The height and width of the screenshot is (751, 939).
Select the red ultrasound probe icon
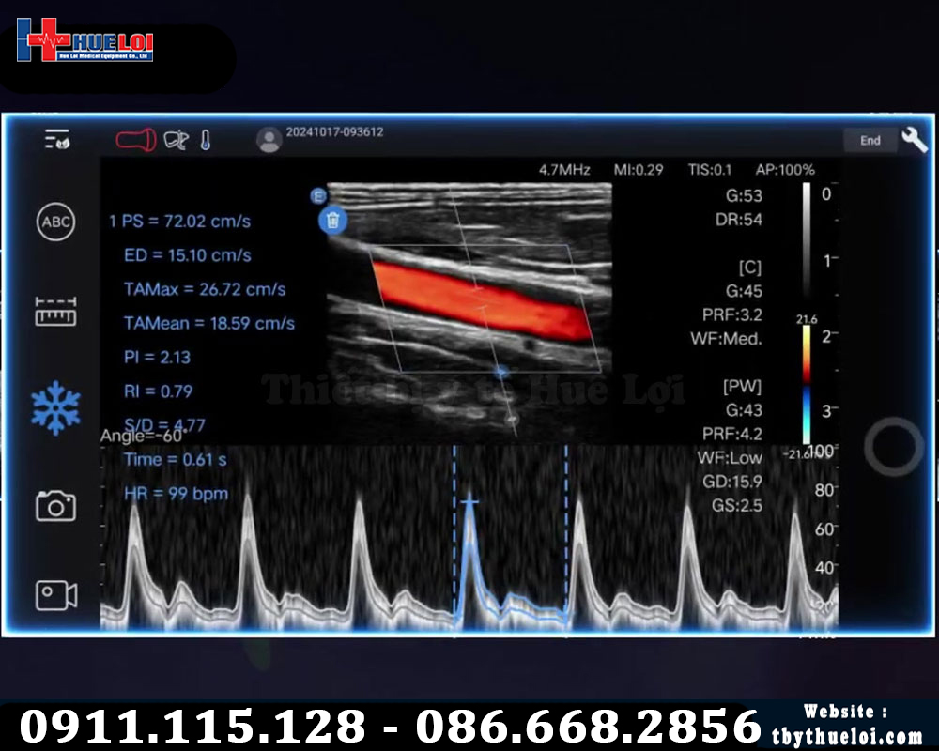point(136,140)
